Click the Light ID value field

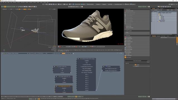[142, 66]
